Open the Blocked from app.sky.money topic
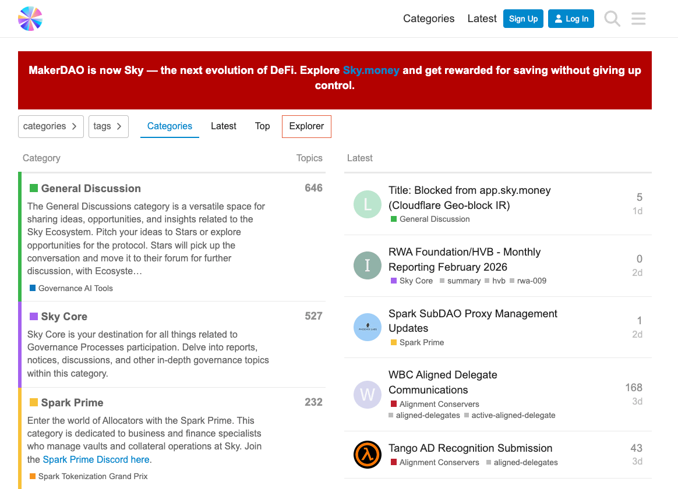This screenshot has height=489, width=678. (x=469, y=198)
